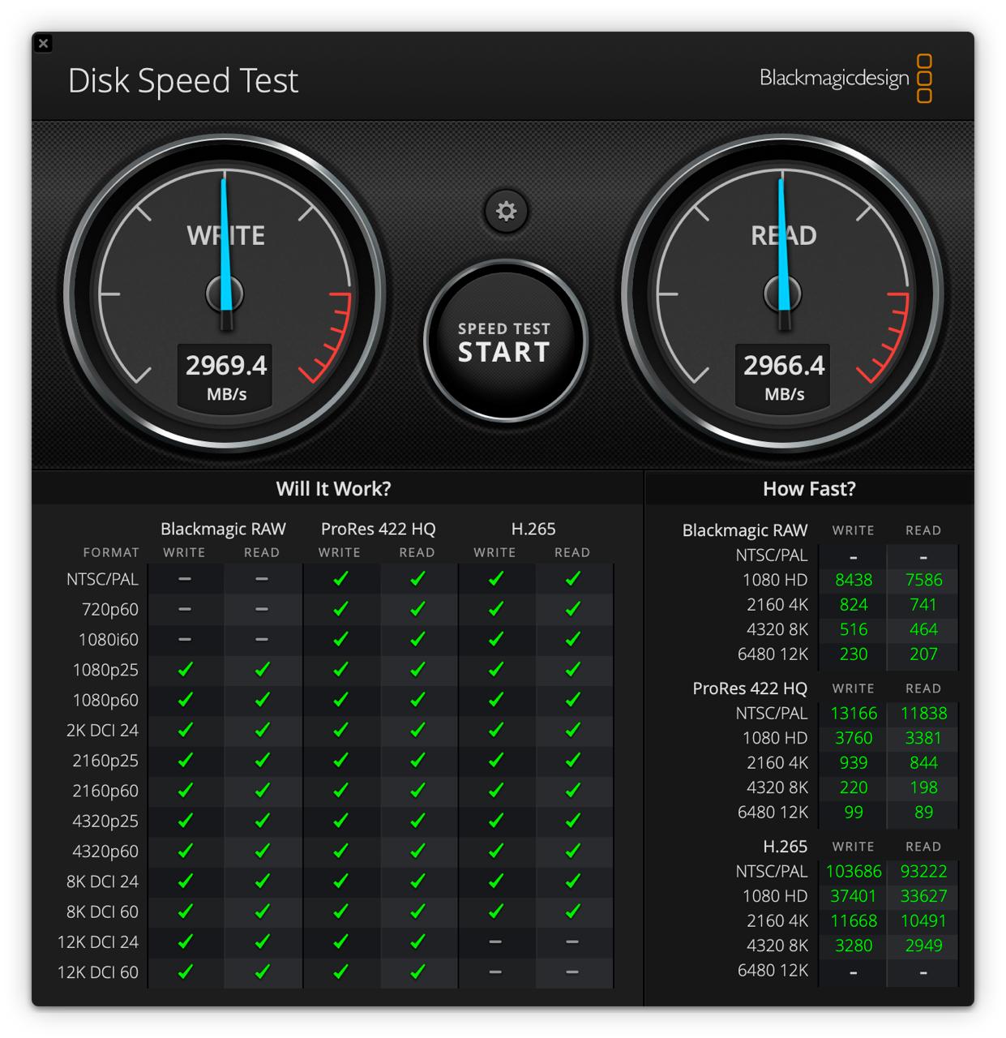This screenshot has height=1038, width=1006.
Task: Click the ProRes 422 HQ read checkmark for 4320p60
Action: click(x=417, y=851)
